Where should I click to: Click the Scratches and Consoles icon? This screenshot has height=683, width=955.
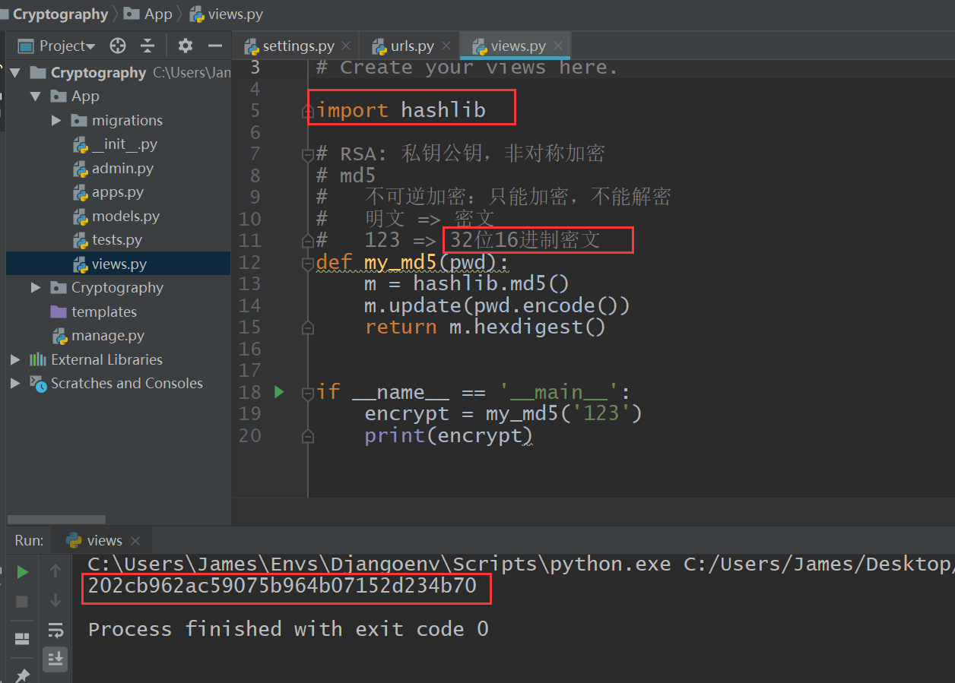(38, 384)
